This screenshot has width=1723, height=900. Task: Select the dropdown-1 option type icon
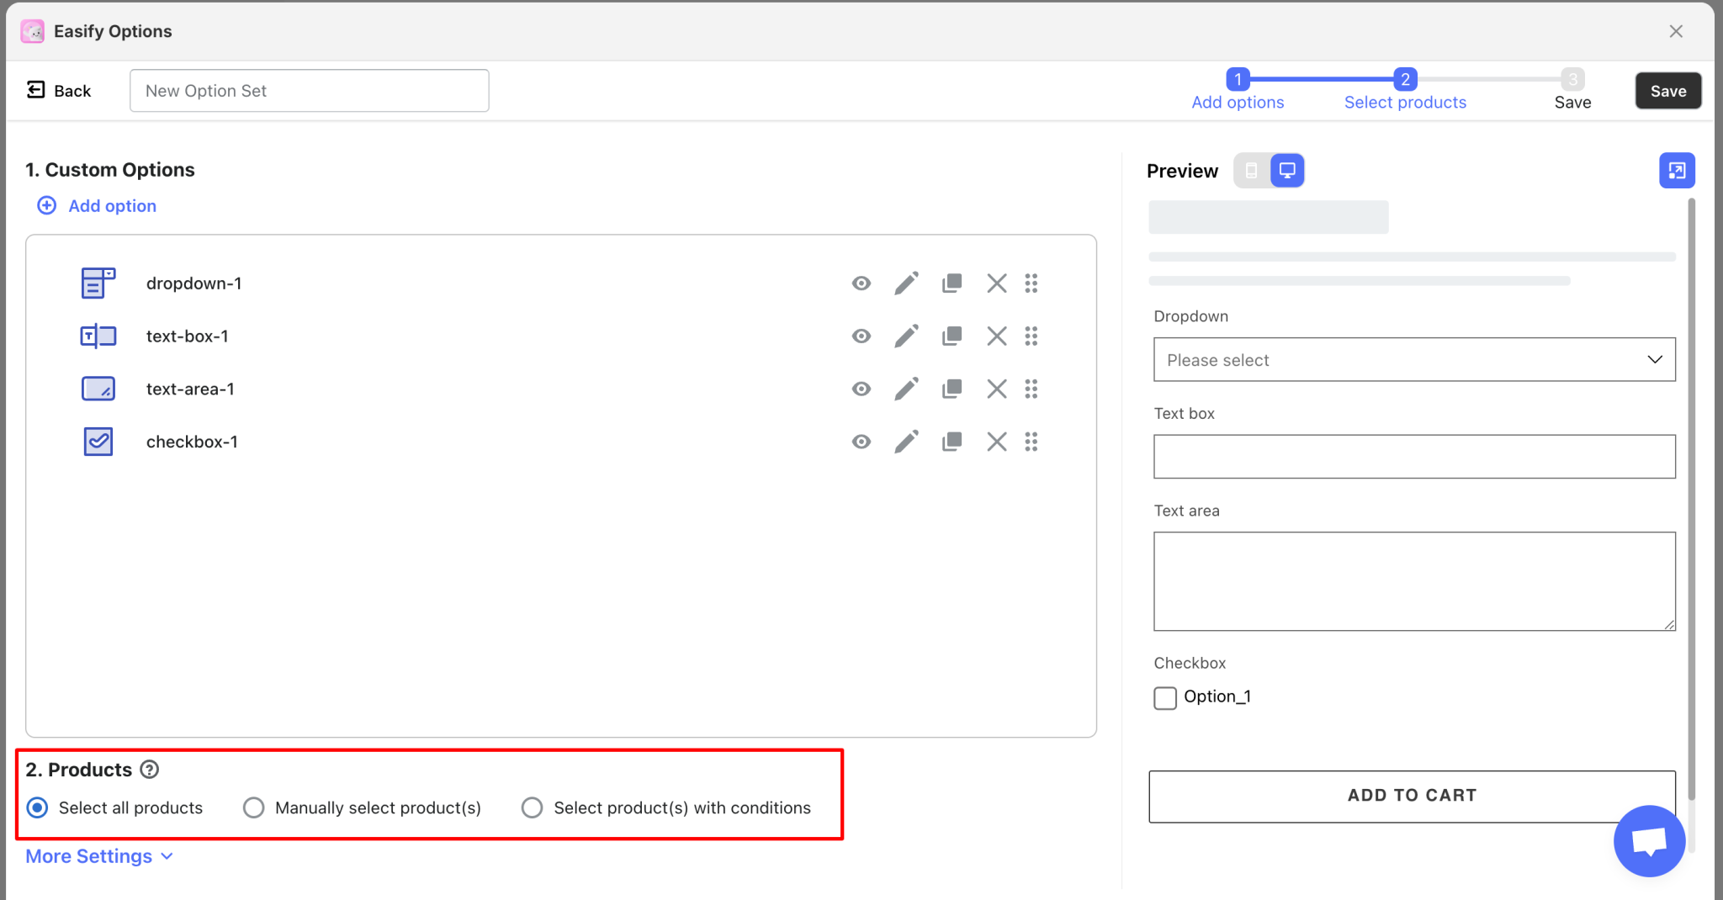click(97, 283)
